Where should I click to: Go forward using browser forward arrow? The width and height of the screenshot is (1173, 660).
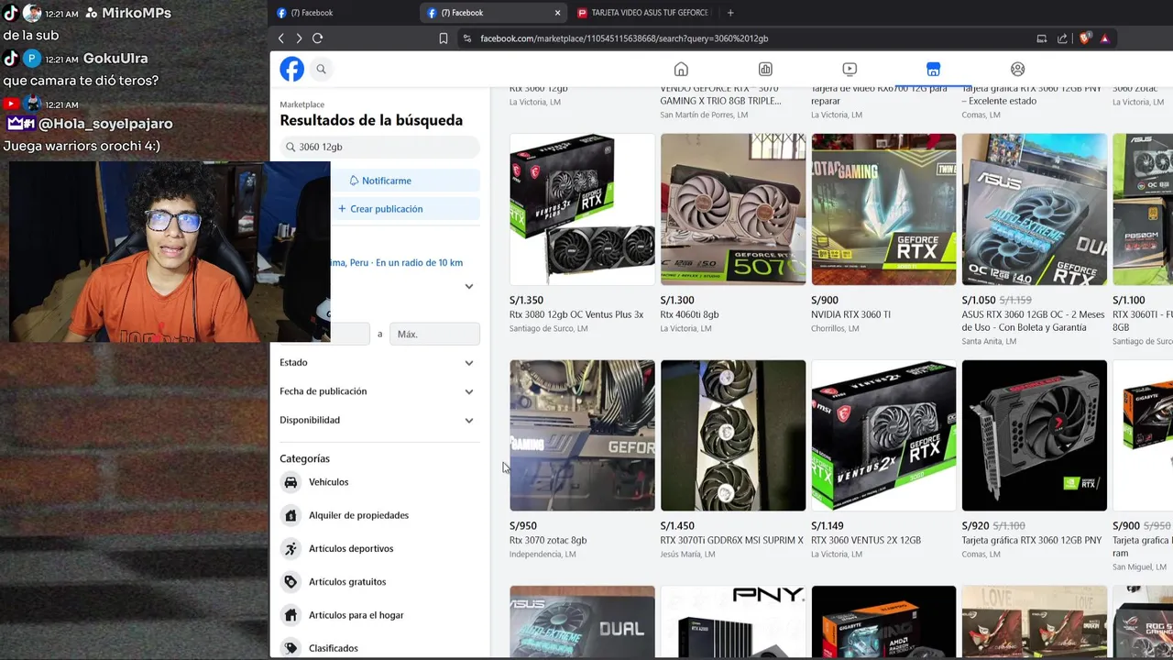coord(299,38)
